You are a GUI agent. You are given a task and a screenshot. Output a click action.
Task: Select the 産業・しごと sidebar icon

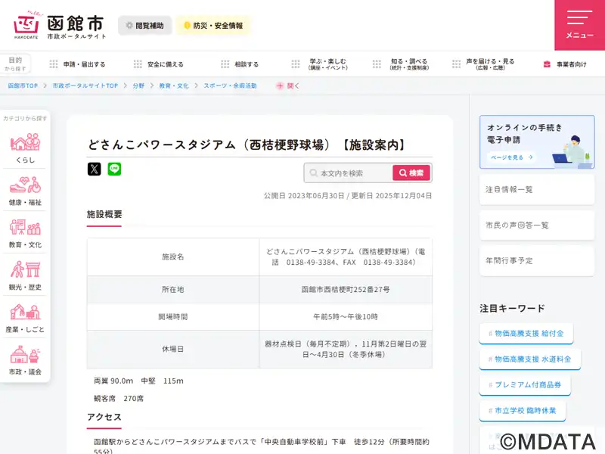coord(25,318)
